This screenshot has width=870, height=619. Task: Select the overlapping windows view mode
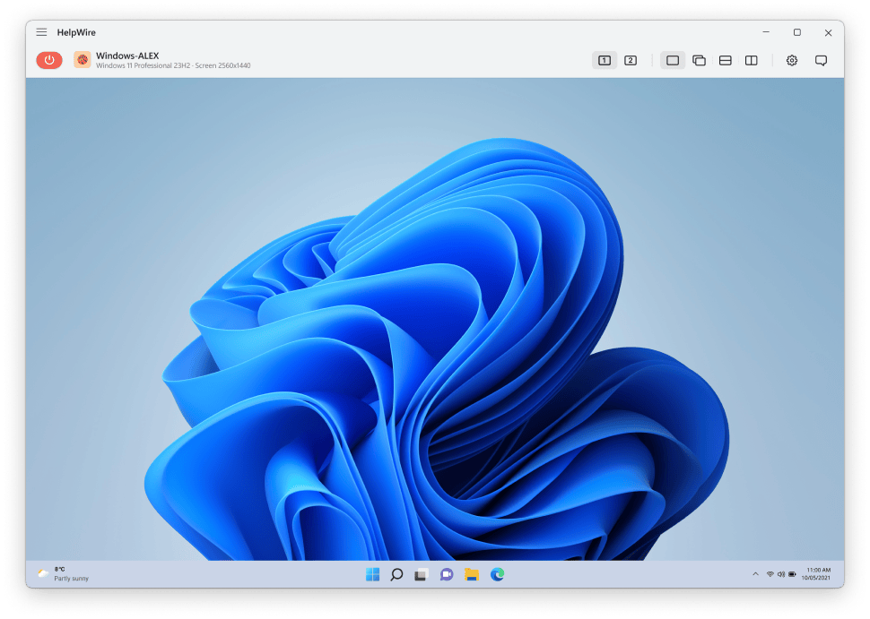tap(699, 60)
